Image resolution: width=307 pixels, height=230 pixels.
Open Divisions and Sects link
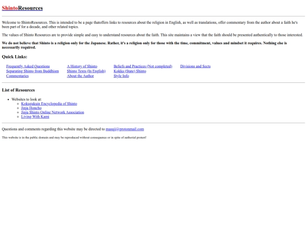[196, 66]
